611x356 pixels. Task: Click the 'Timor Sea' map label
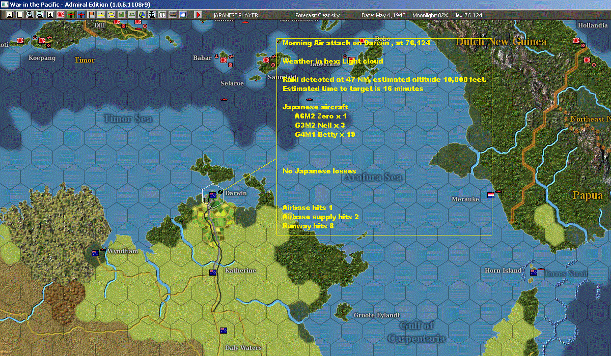tap(128, 118)
